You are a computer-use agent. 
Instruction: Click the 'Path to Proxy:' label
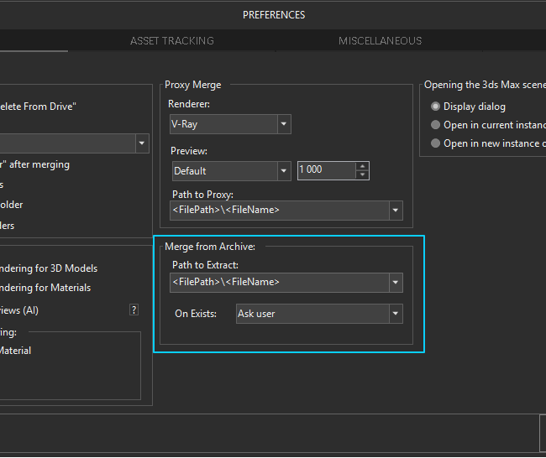[202, 195]
